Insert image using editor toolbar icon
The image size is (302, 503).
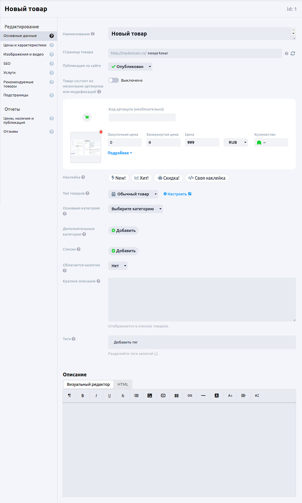click(x=150, y=396)
